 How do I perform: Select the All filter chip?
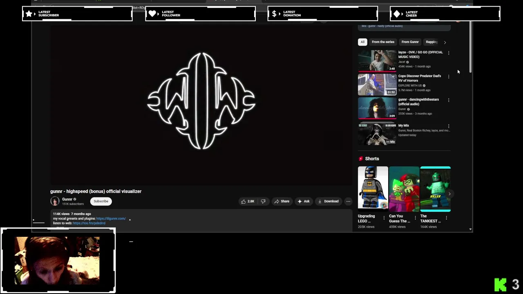[x=362, y=42]
